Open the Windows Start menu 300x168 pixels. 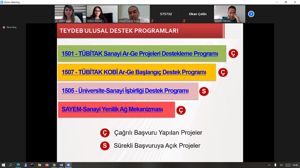[3, 165]
